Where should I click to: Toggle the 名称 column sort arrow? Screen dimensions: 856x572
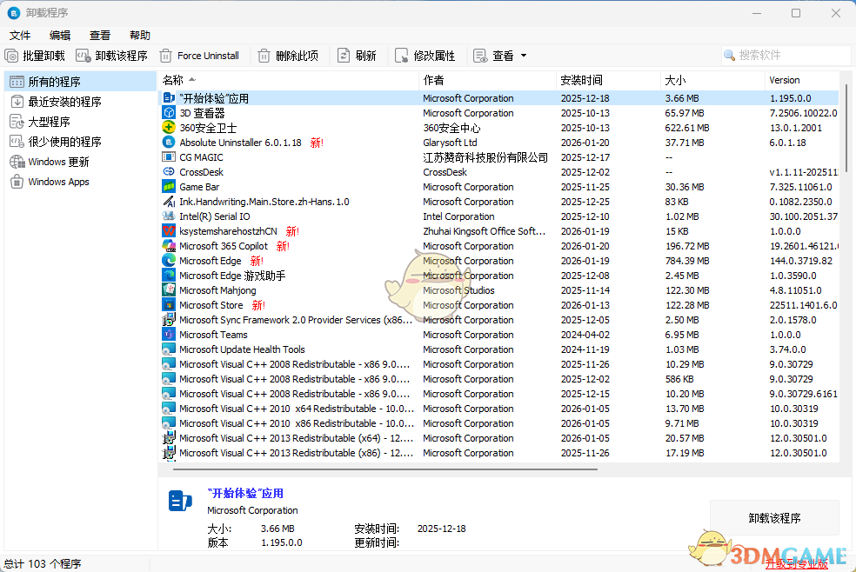click(192, 79)
